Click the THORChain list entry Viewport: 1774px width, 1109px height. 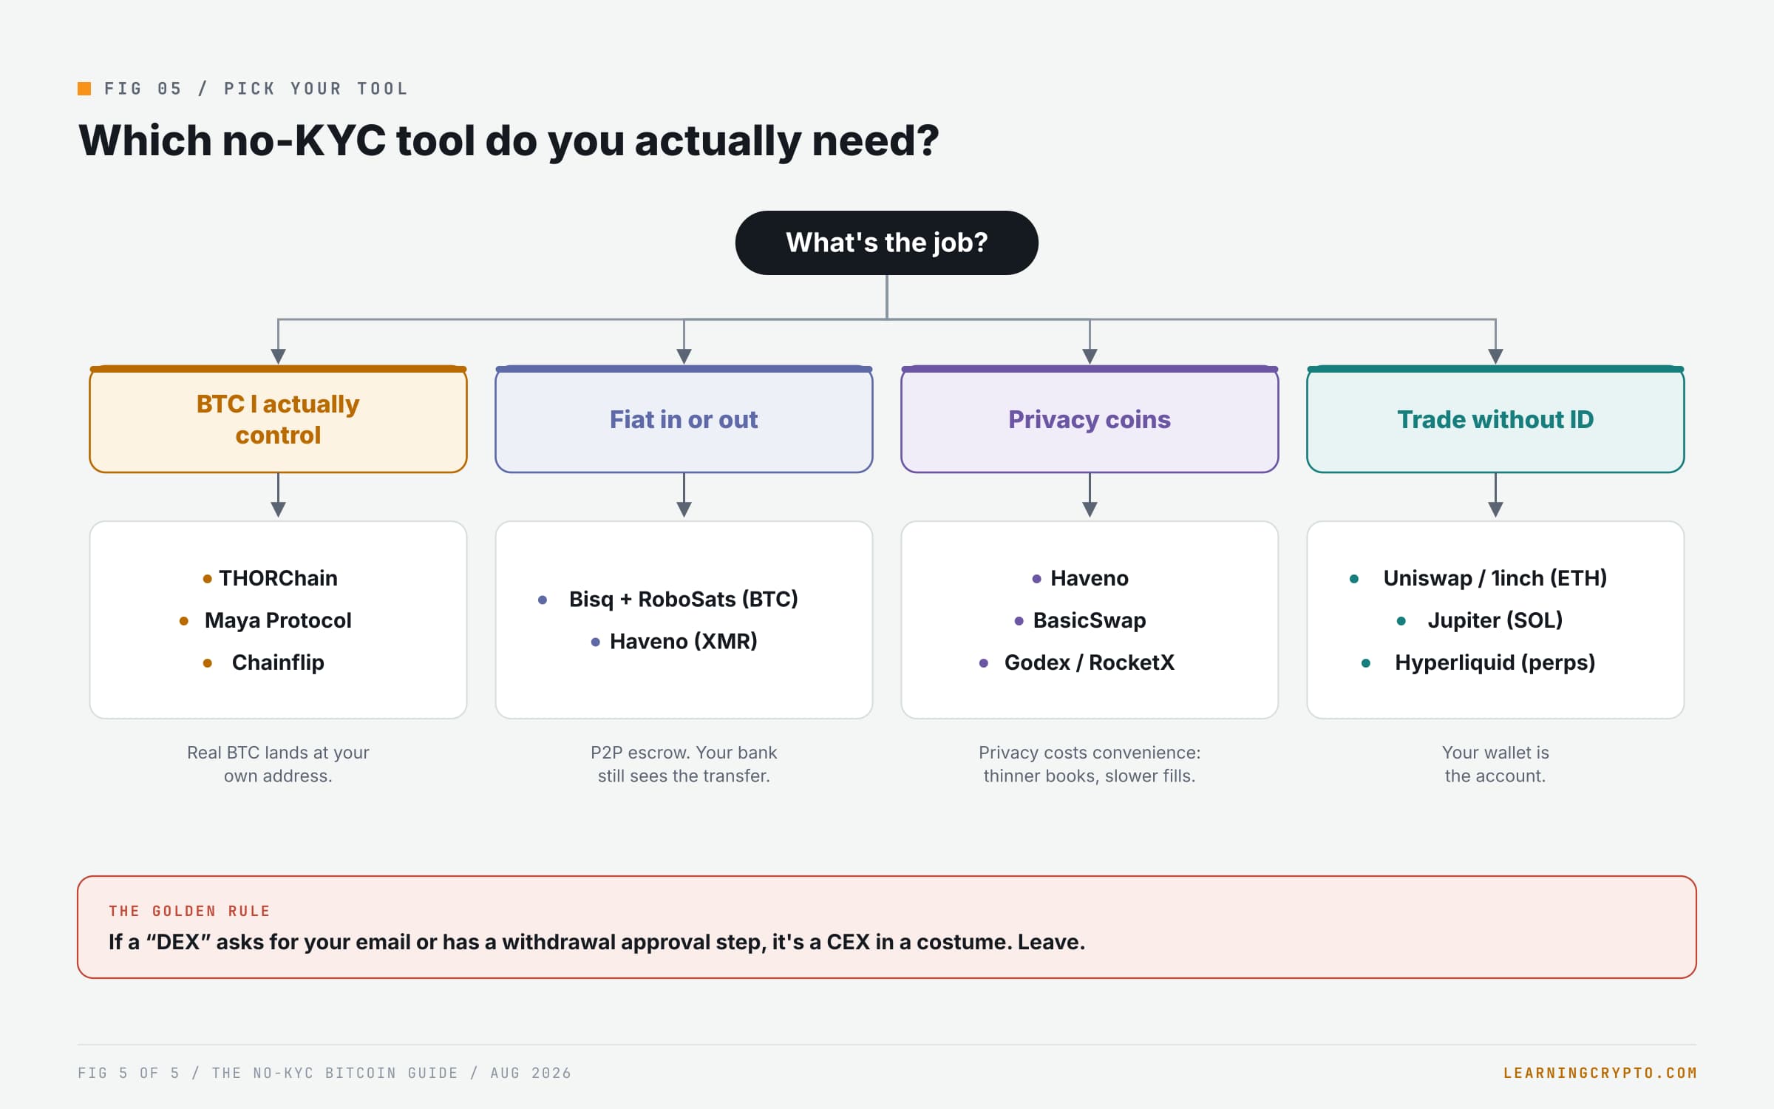(x=278, y=578)
